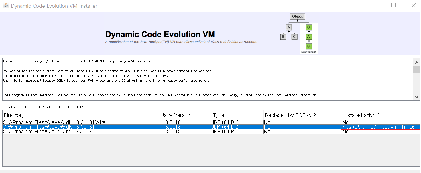Click the window title 'Dynamic Code Evolution VM Installer'
Image resolution: width=421 pixels, height=173 pixels.
point(54,6)
